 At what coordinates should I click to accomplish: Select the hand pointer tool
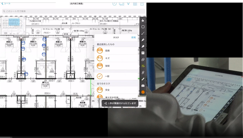coord(143,20)
